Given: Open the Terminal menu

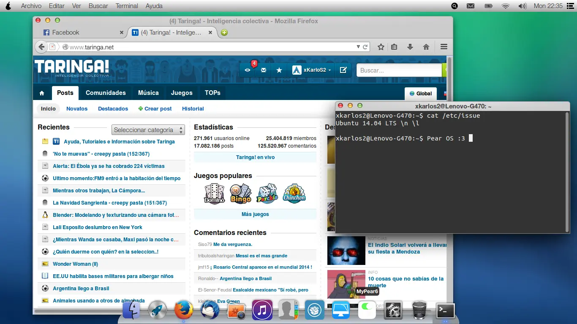Looking at the screenshot, I should pos(127,6).
